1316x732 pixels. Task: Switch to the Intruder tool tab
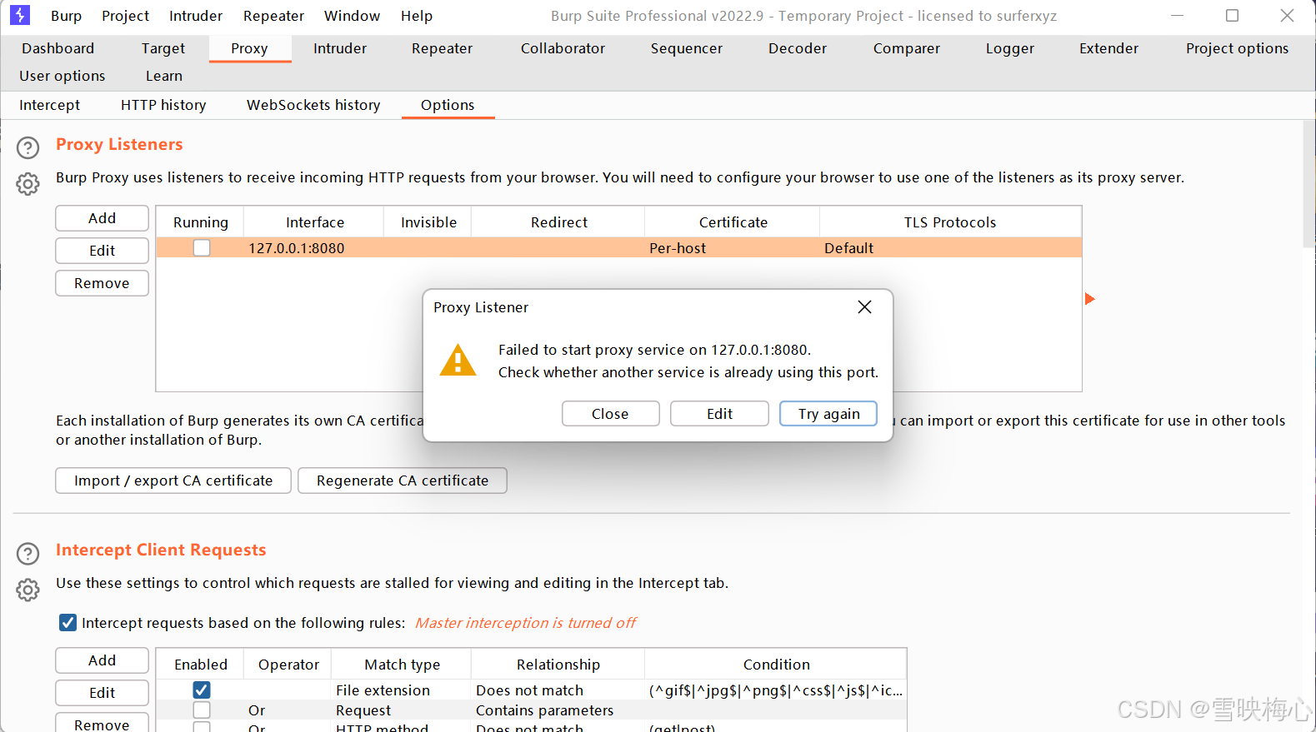coord(340,48)
